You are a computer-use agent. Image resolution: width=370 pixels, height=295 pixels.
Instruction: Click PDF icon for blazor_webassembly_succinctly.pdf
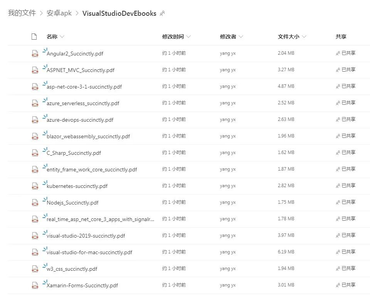coord(35,136)
